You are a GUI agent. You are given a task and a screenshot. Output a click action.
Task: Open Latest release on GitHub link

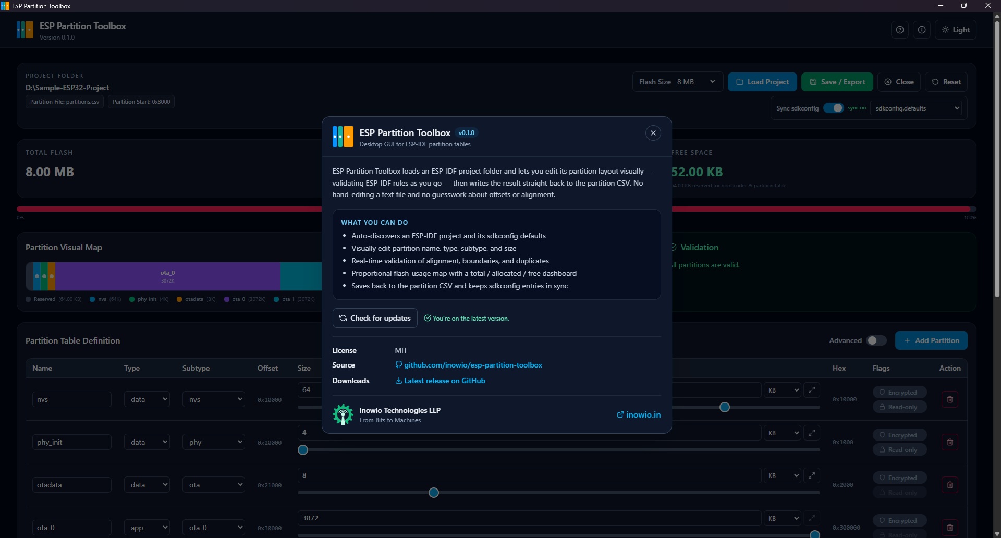[440, 381]
